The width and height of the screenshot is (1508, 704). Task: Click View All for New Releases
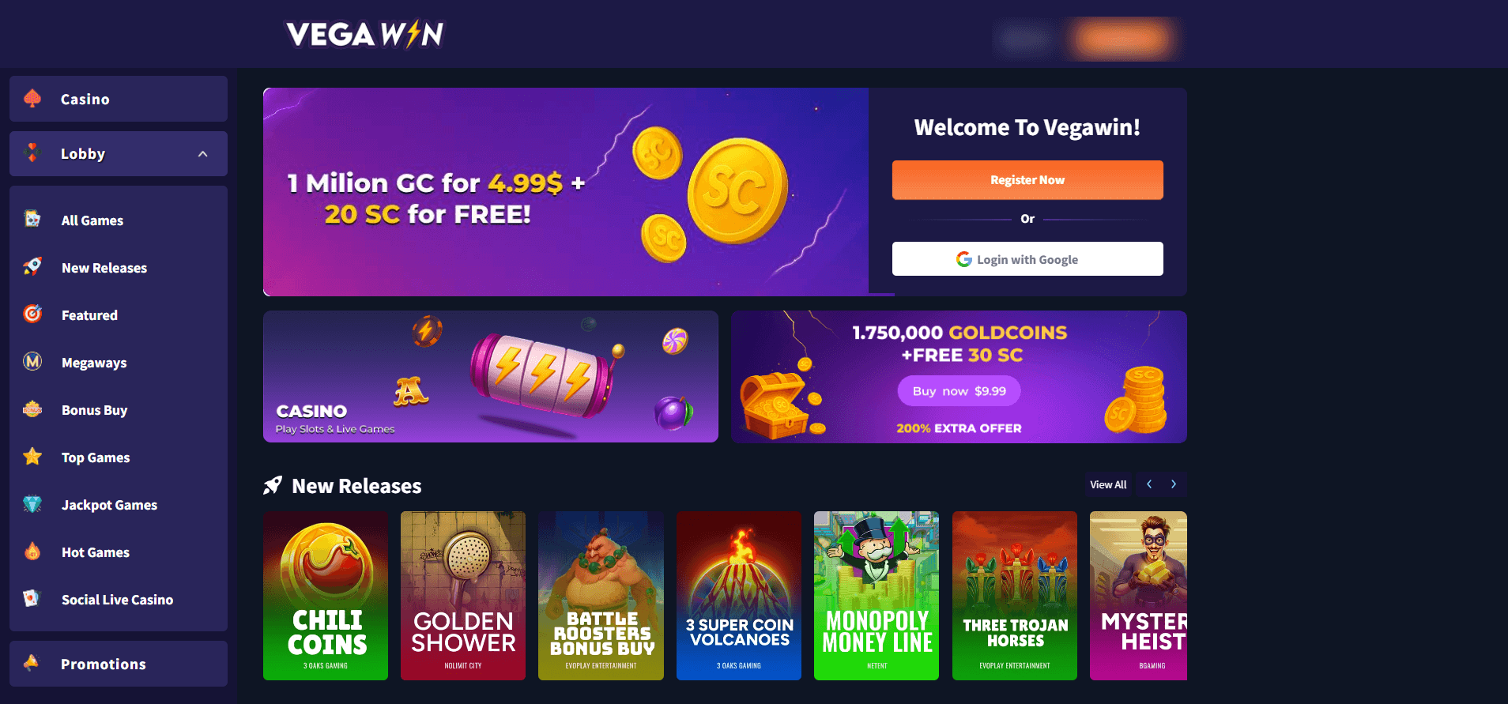tap(1108, 484)
